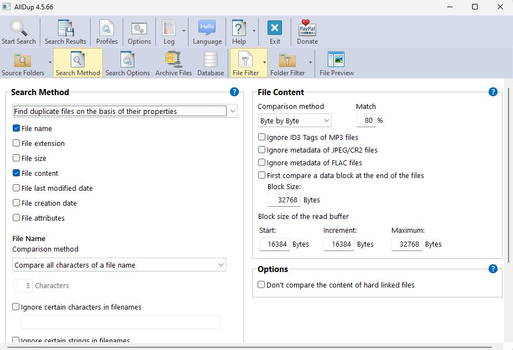Click the Options section blue help icon

pos(493,269)
